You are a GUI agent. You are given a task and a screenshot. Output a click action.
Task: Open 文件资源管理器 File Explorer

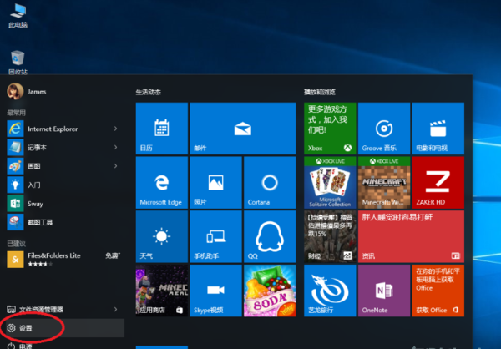tap(64, 310)
